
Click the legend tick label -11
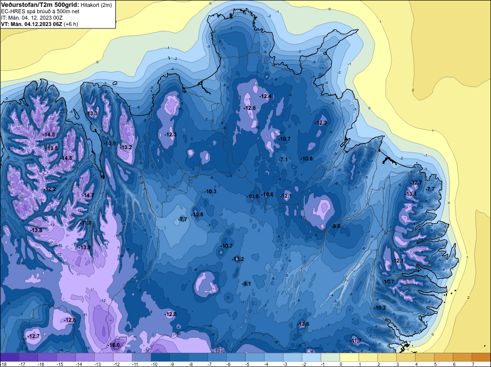pos(135,364)
